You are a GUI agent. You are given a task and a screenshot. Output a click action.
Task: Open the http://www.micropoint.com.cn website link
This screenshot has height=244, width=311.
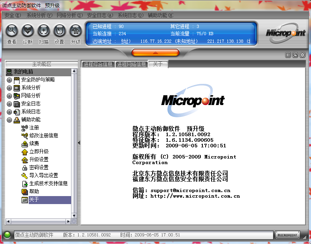(195, 196)
